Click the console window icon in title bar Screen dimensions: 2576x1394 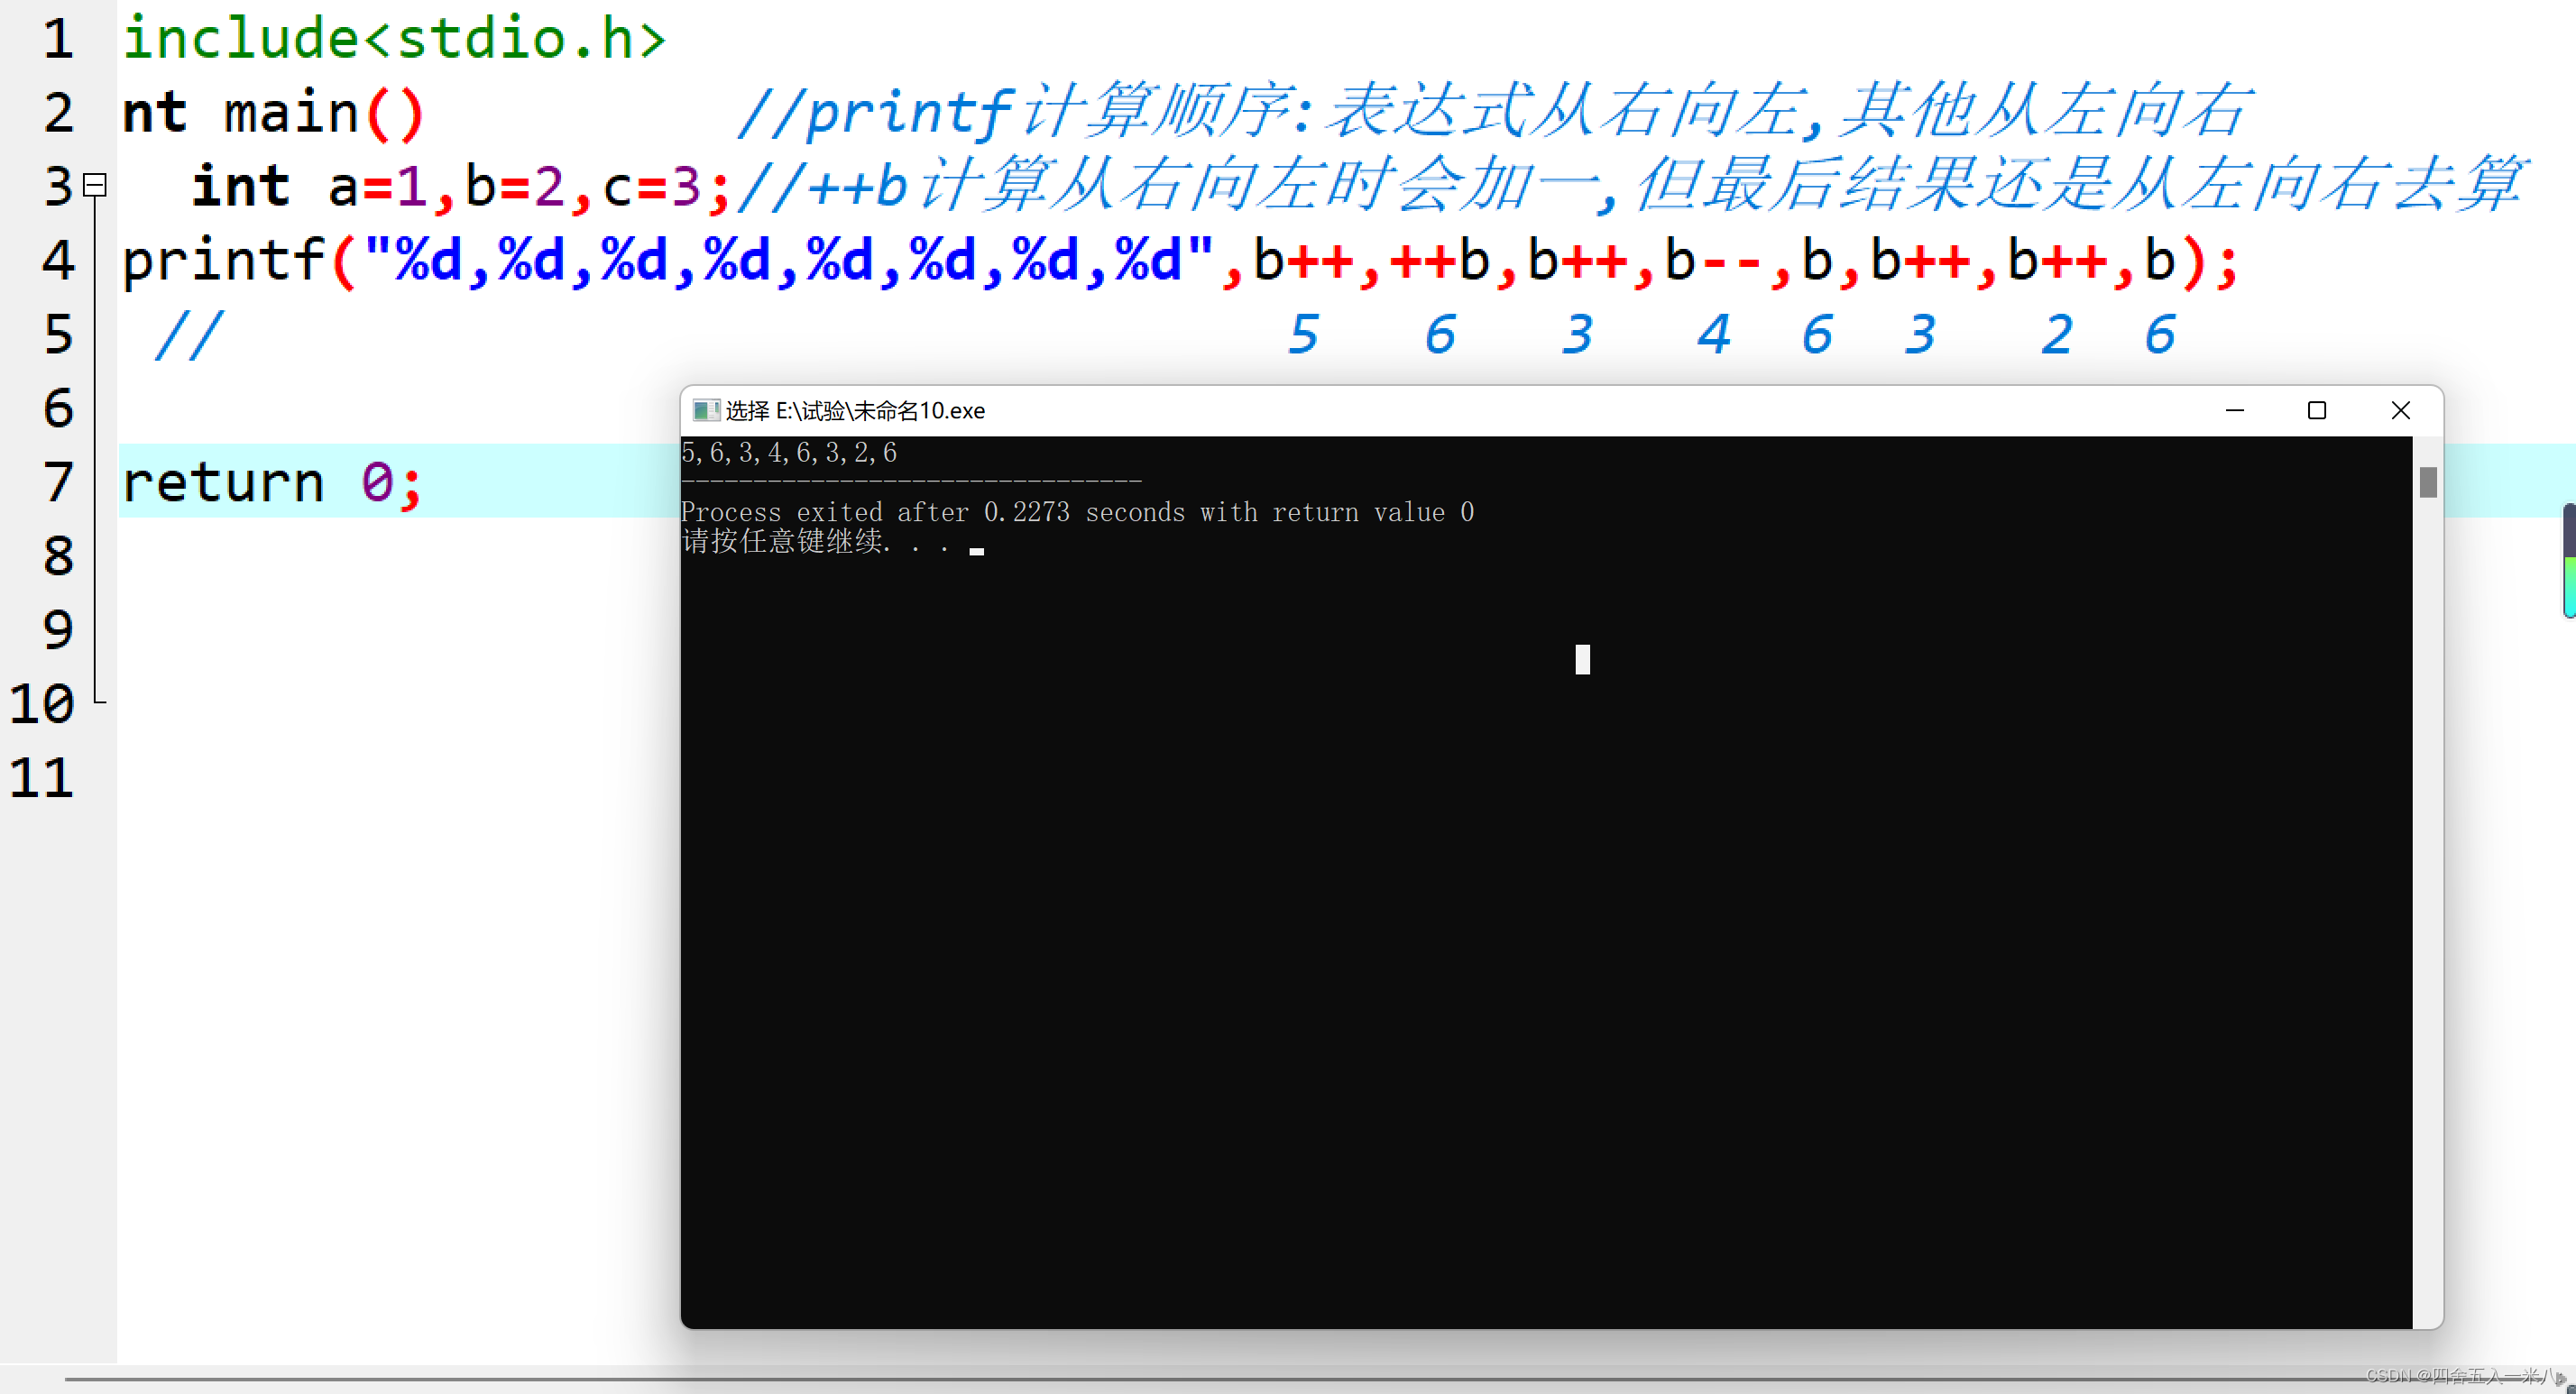pyautogui.click(x=707, y=410)
